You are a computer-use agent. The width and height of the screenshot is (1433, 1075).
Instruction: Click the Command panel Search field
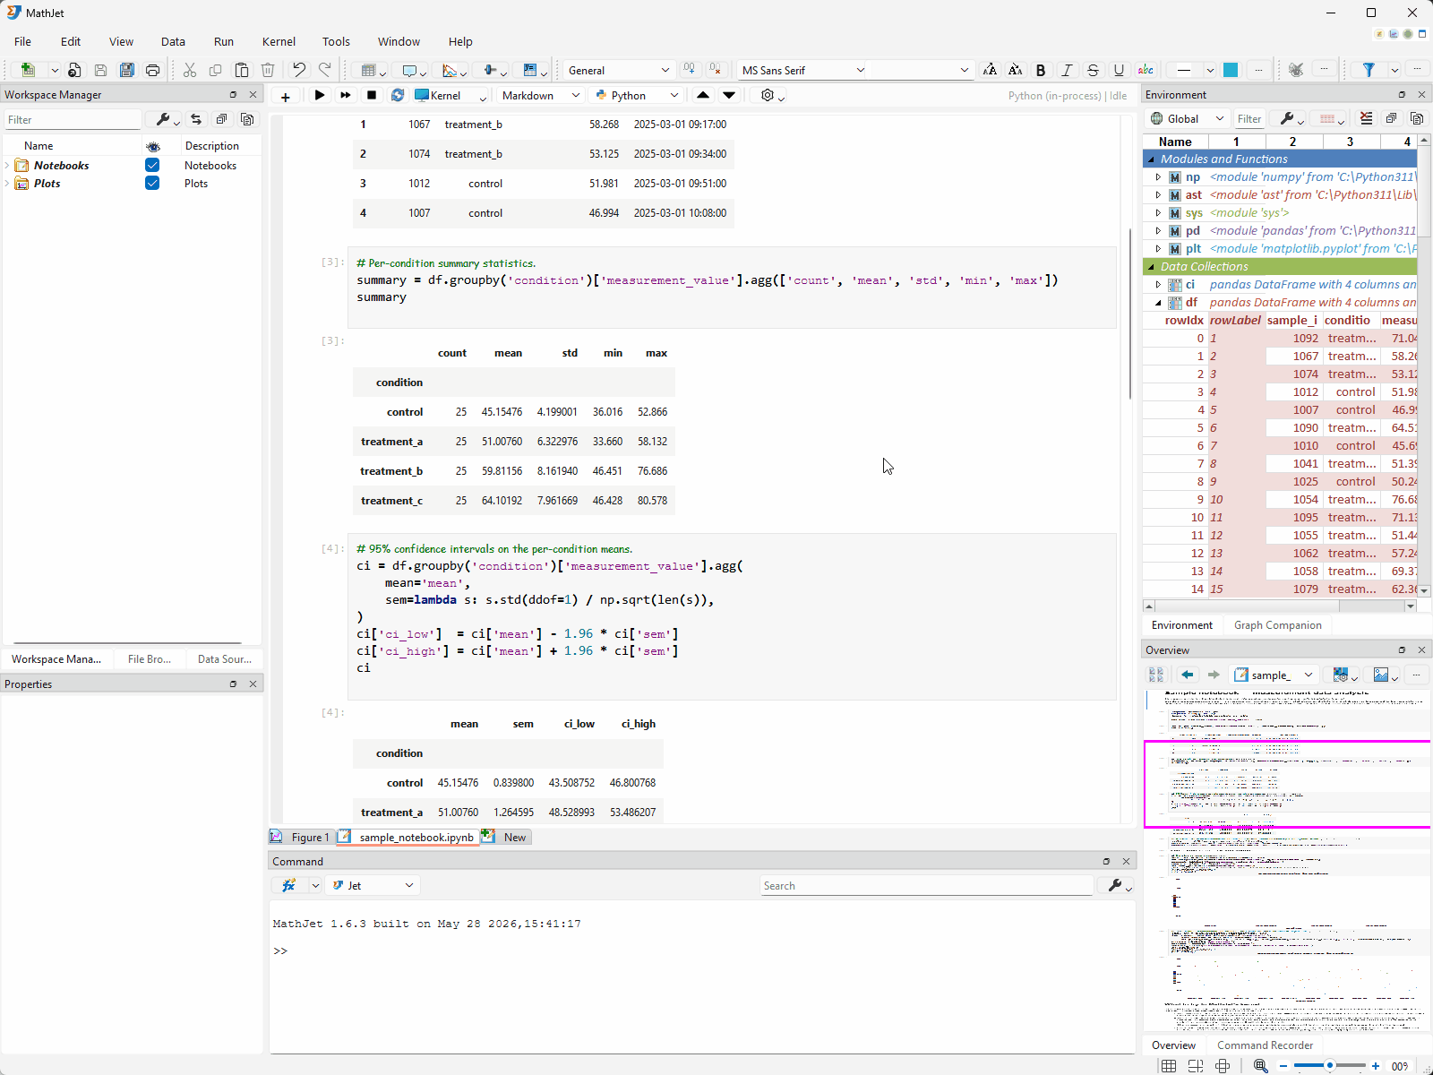926,885
